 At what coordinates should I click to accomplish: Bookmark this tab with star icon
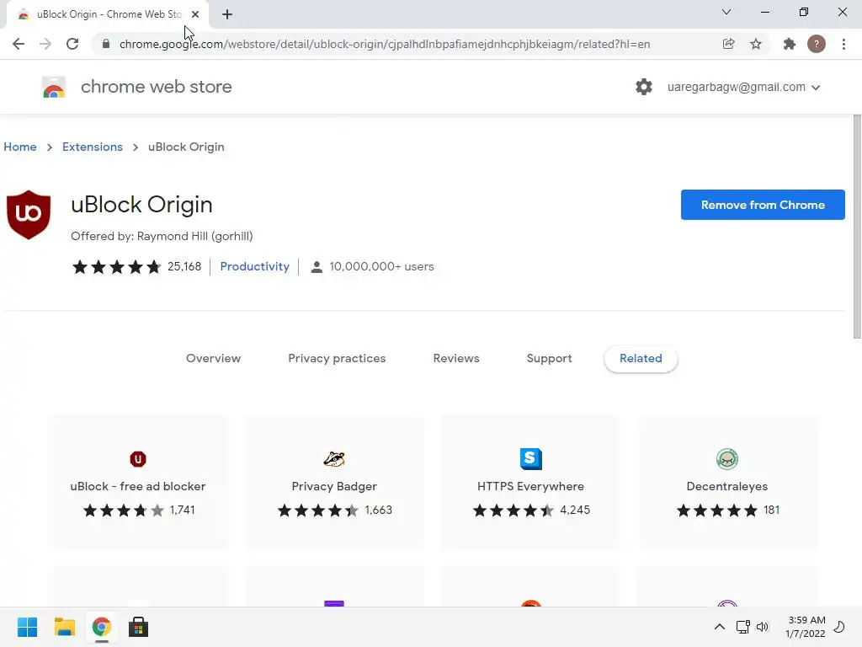point(756,44)
